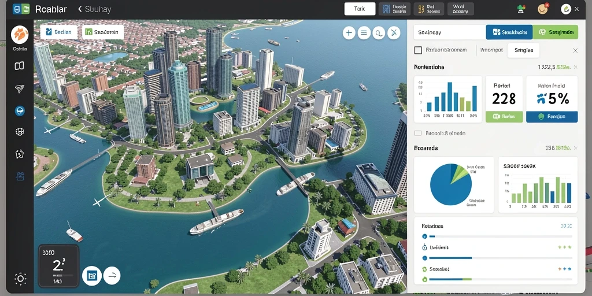Viewport: 592px width, 296px height.
Task: Click the plus zoom-in icon on map
Action: 349,33
